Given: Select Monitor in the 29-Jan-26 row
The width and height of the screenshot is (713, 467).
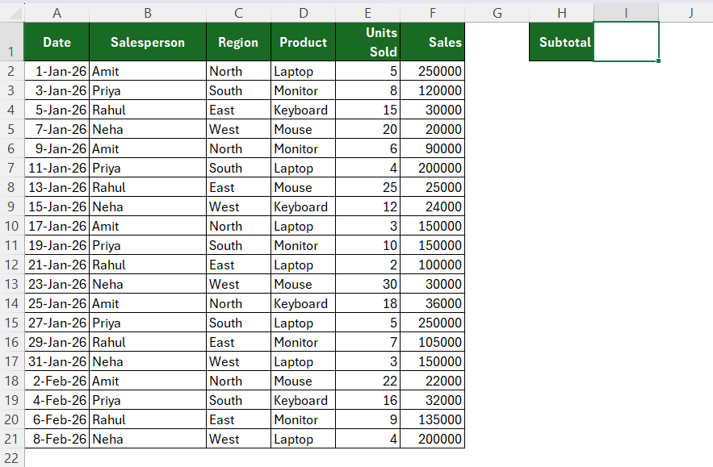Looking at the screenshot, I should click(304, 342).
